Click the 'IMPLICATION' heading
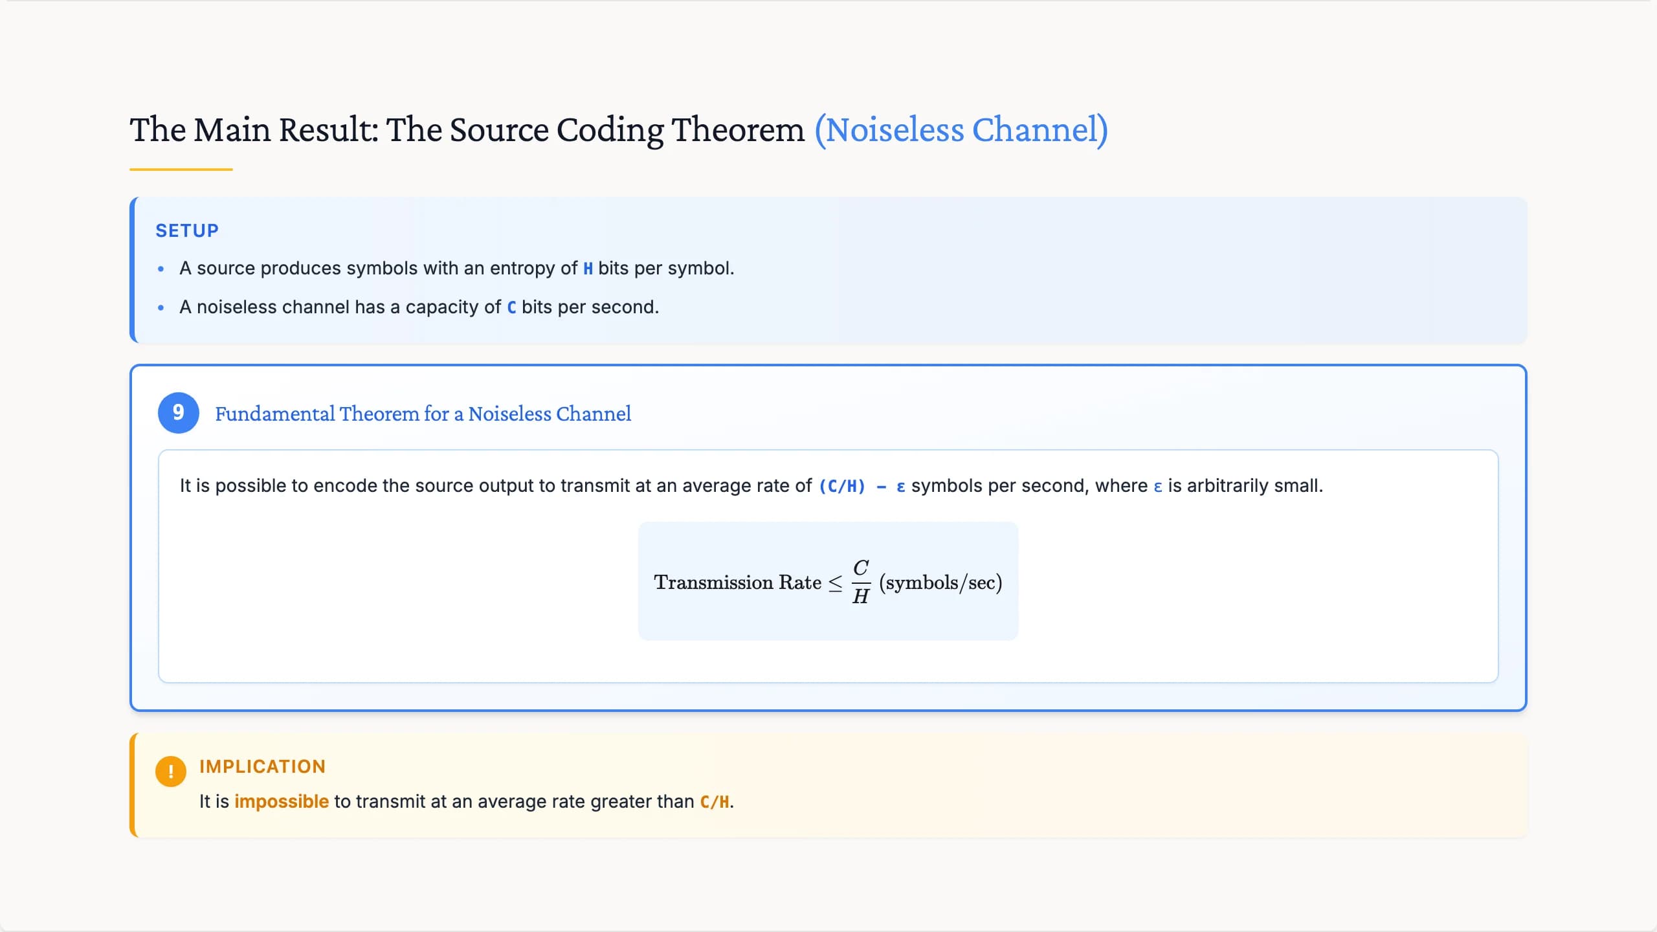 [x=262, y=766]
